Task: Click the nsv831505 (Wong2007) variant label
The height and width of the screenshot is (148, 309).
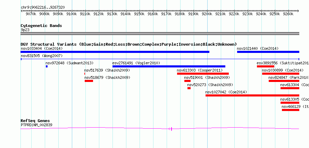Action: pyautogui.click(x=42, y=56)
